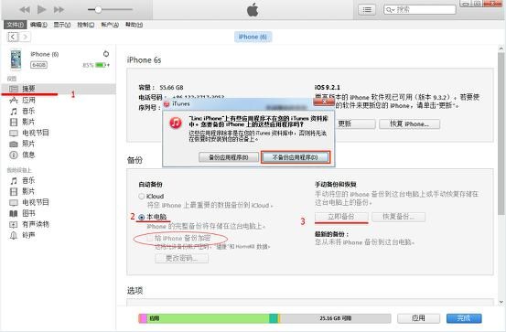The image size is (506, 332).
Task: Click the 立即备份 button
Action: point(341,217)
